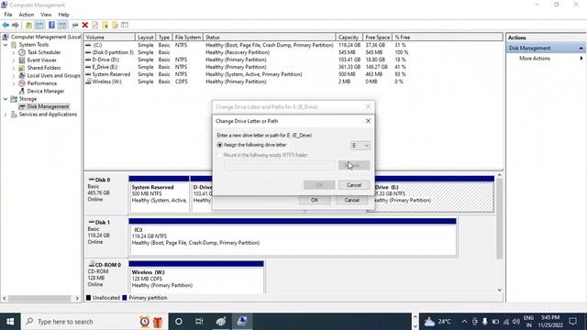This screenshot has width=587, height=330.
Task: Select Local Users and Groups node
Action: pyautogui.click(x=53, y=75)
